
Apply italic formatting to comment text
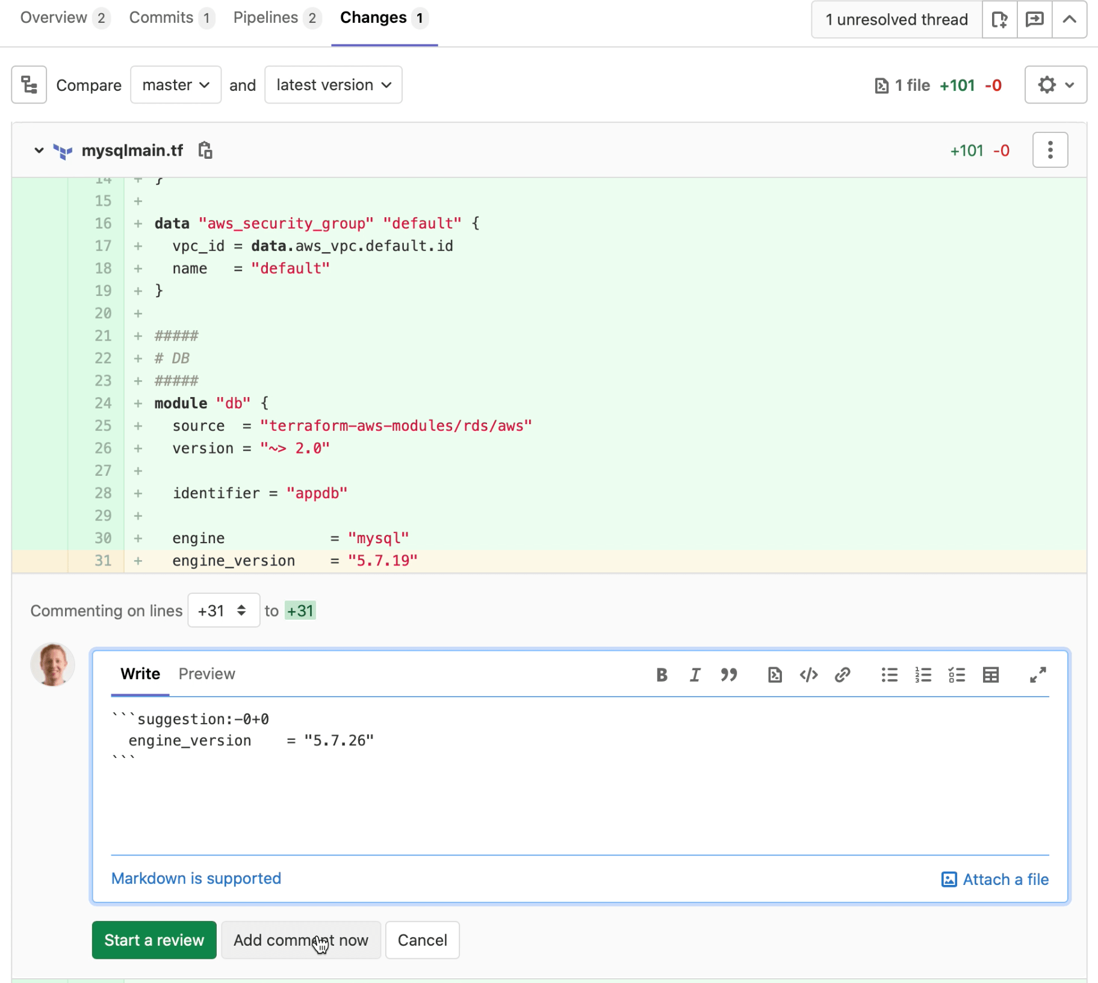[x=695, y=674]
